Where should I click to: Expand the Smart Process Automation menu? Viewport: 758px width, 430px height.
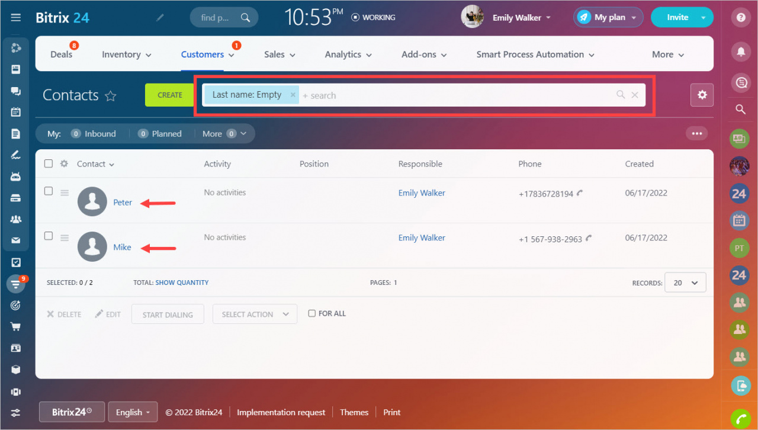[535, 54]
